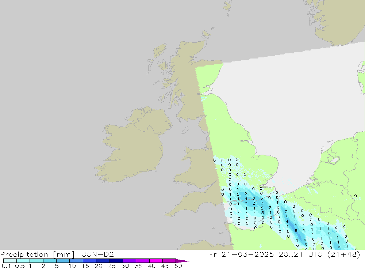Click the "(21+48)" forecast run text
Image resolution: width=365 pixels, height=268 pixels.
pos(344,254)
